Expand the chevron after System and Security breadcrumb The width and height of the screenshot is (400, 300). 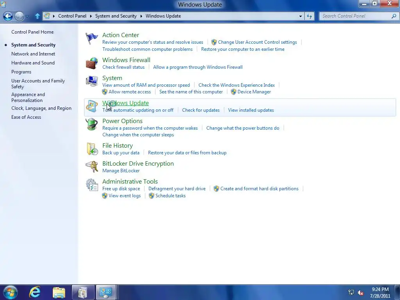[x=141, y=16]
